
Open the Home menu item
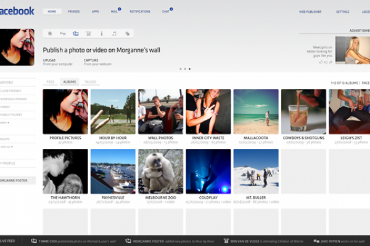52,12
